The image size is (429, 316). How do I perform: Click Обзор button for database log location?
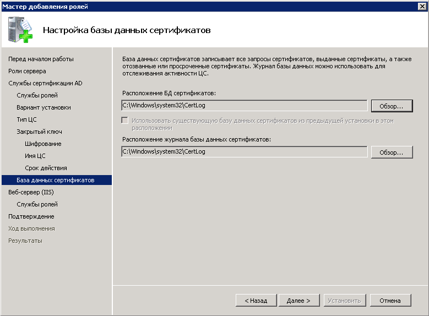[x=392, y=152]
